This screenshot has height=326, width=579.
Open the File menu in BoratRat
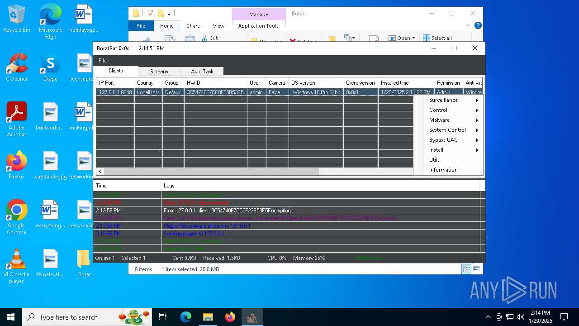[103, 61]
